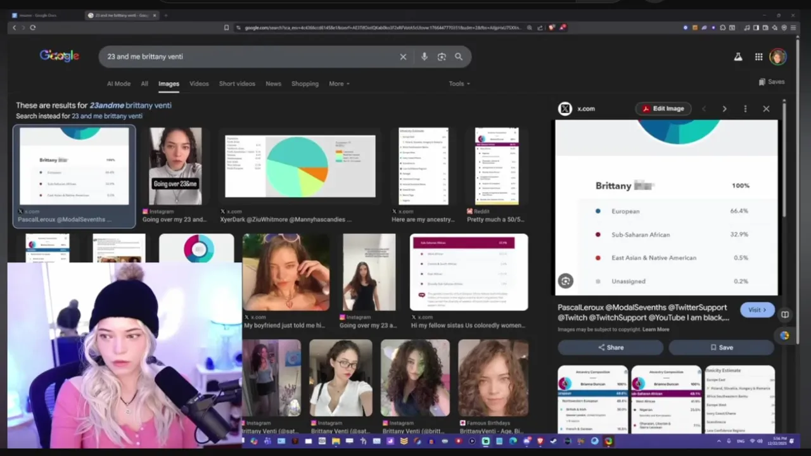811x456 pixels.
Task: Switch to AI Mode tab
Action: click(118, 84)
